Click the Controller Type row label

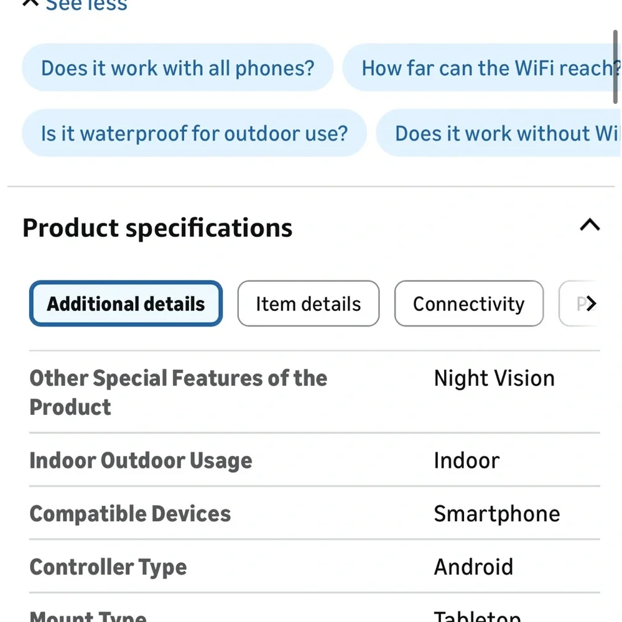point(108,567)
